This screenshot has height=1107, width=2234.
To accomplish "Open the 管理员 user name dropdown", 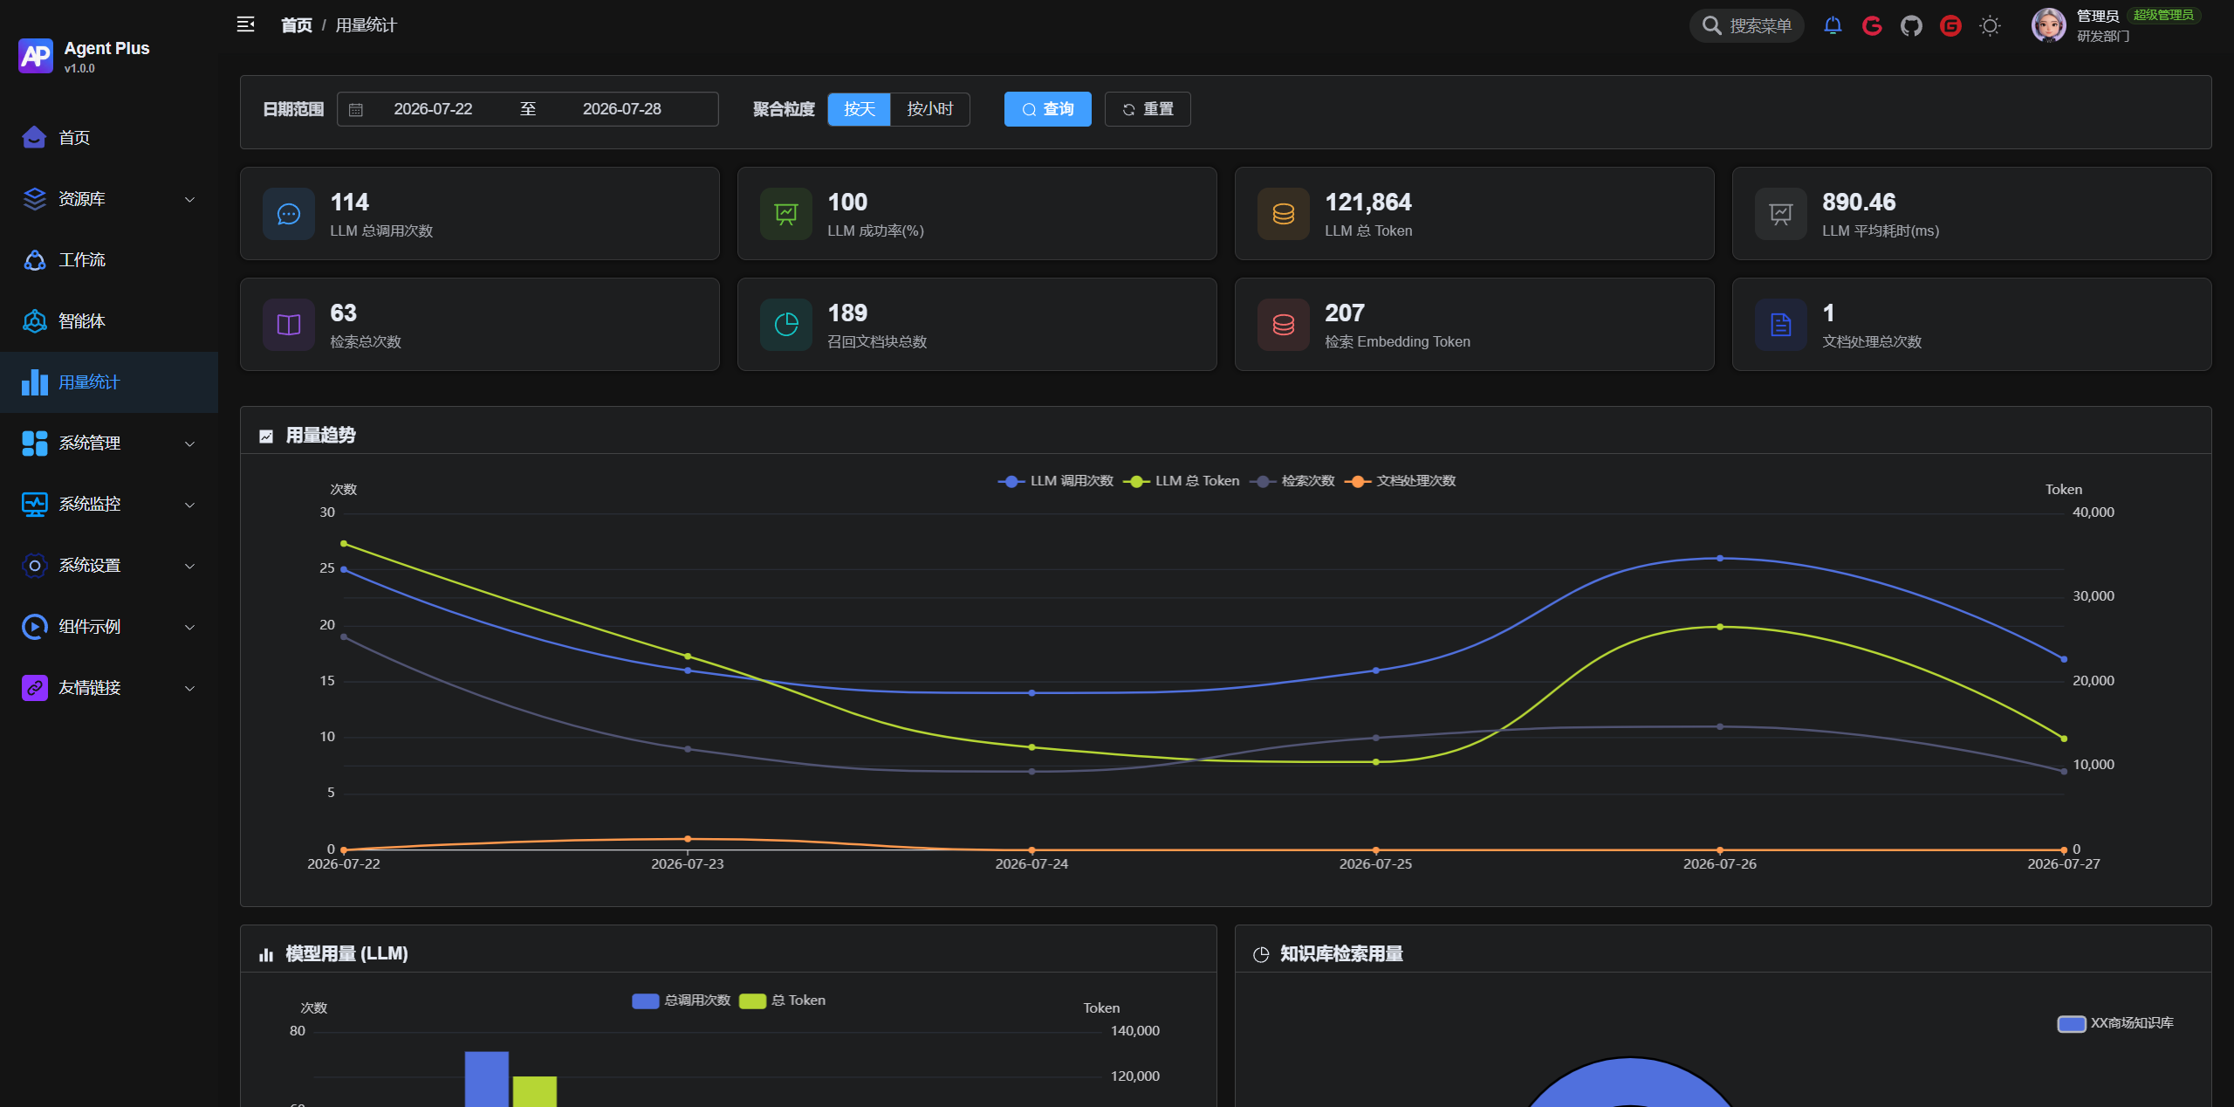I will tap(2098, 16).
